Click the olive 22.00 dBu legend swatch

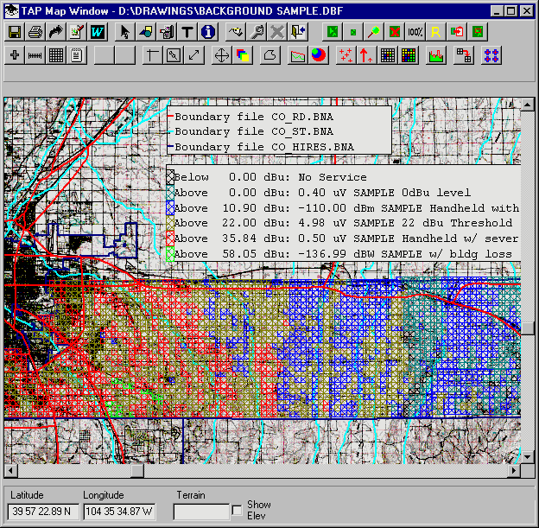[x=170, y=223]
